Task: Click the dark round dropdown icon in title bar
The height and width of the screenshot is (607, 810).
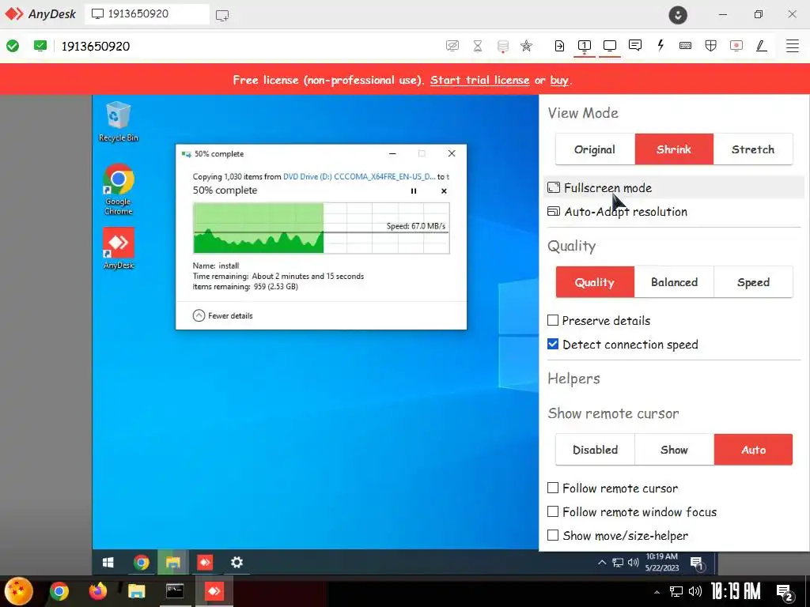Action: pyautogui.click(x=678, y=15)
